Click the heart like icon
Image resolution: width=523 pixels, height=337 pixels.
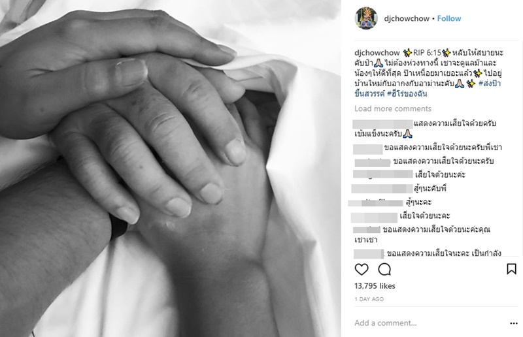[362, 269]
